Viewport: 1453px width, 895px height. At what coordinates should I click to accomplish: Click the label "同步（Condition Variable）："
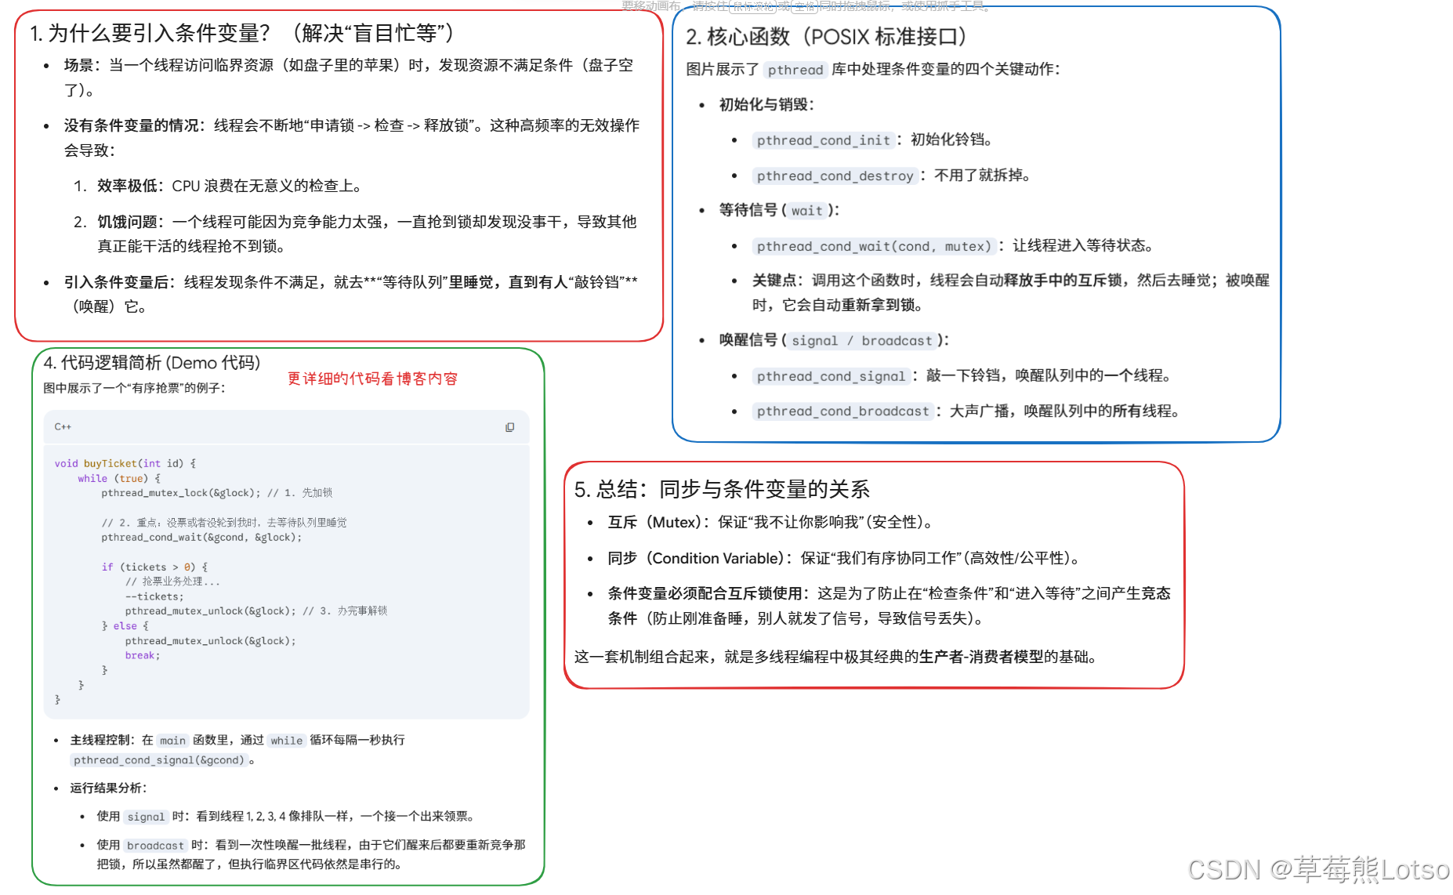(x=701, y=559)
